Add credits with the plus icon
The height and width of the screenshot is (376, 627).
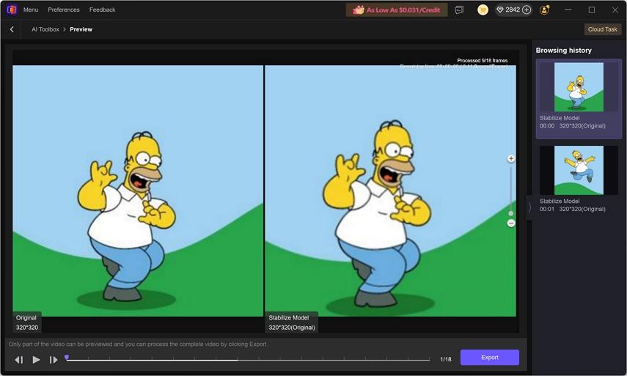coord(527,10)
